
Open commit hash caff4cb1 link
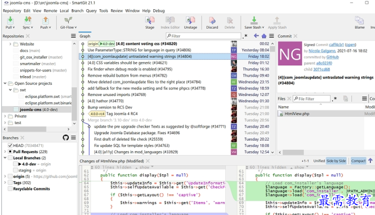pyautogui.click(x=336, y=45)
